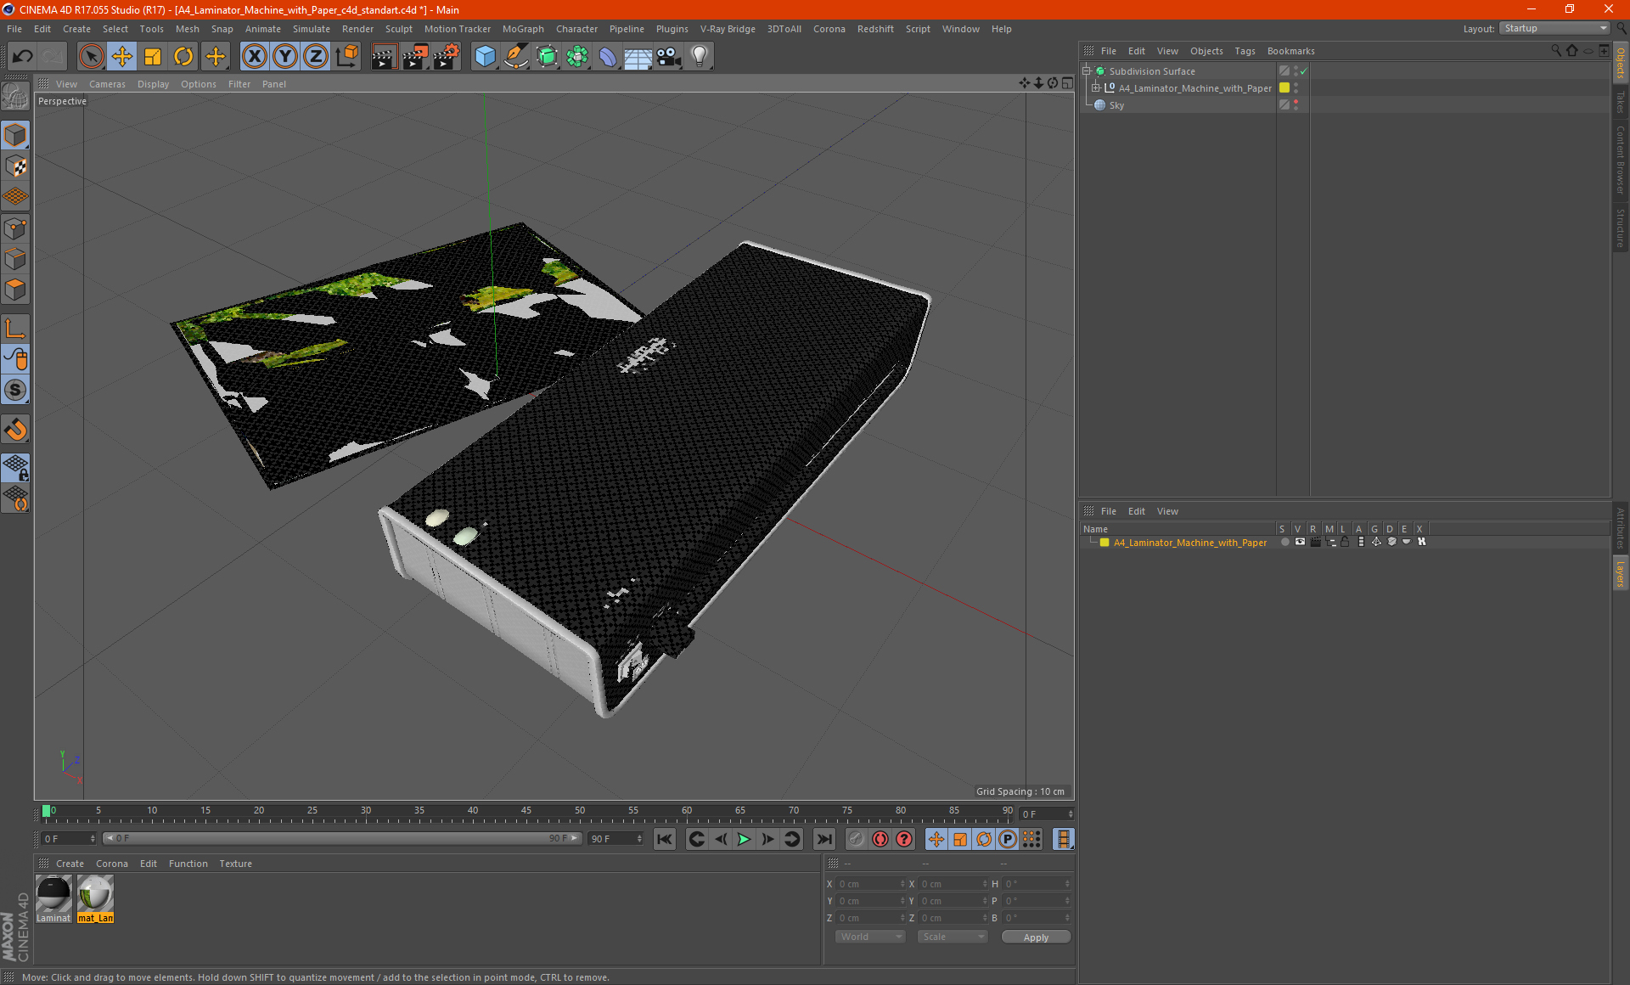Open the Light object icon

point(699,57)
